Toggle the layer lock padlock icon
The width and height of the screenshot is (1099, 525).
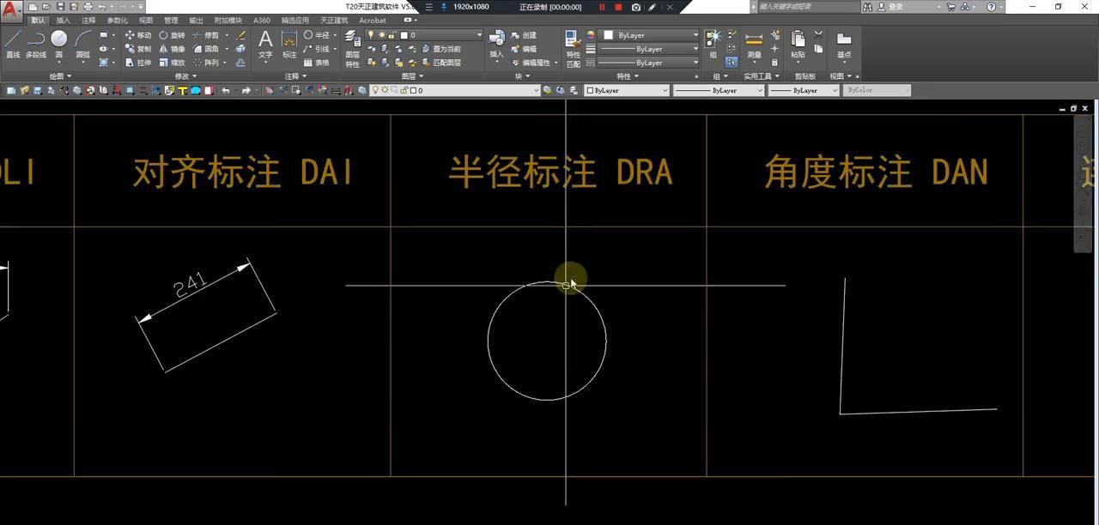coord(392,35)
